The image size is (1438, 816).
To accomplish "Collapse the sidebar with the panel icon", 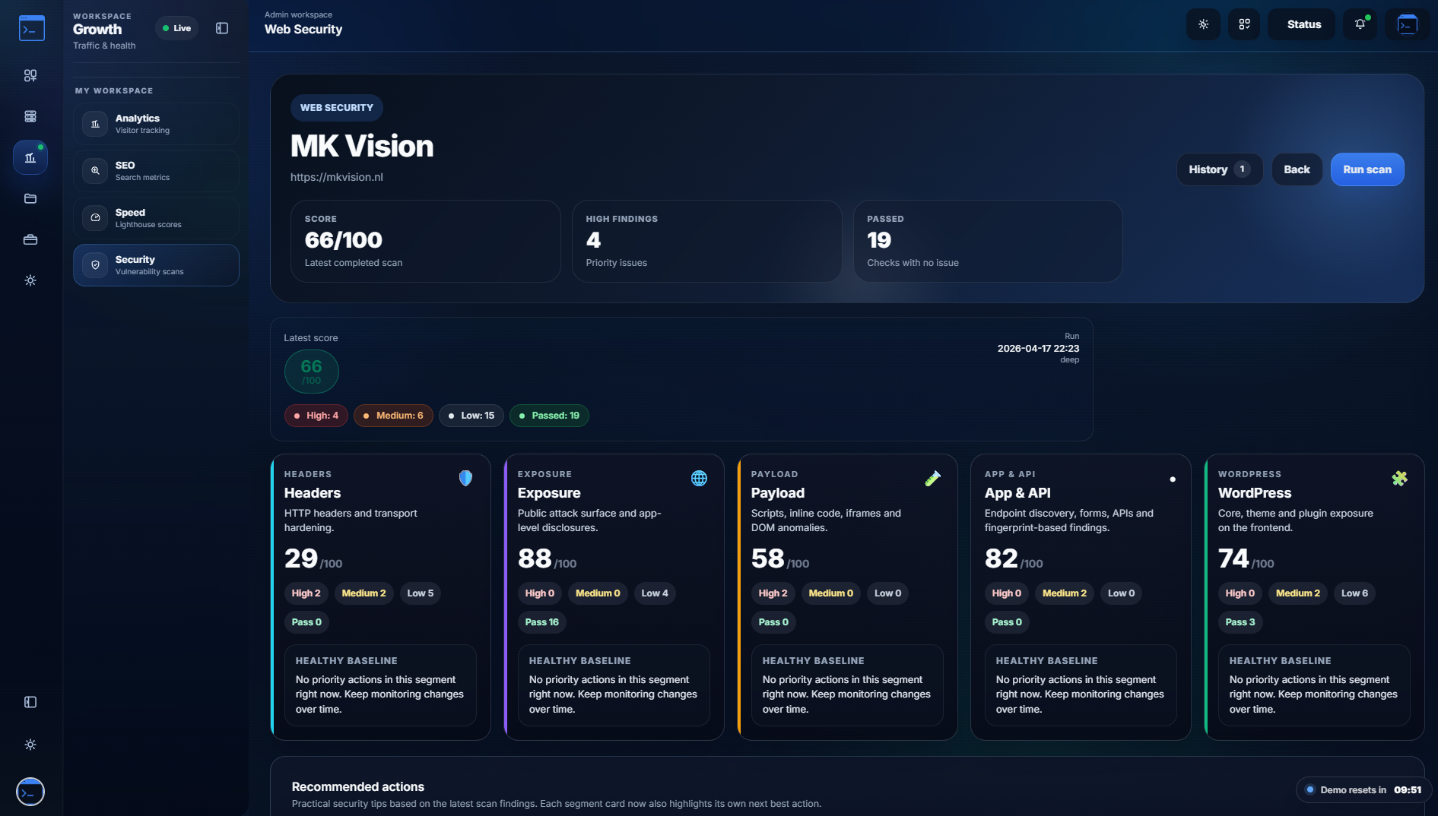I will pyautogui.click(x=222, y=28).
